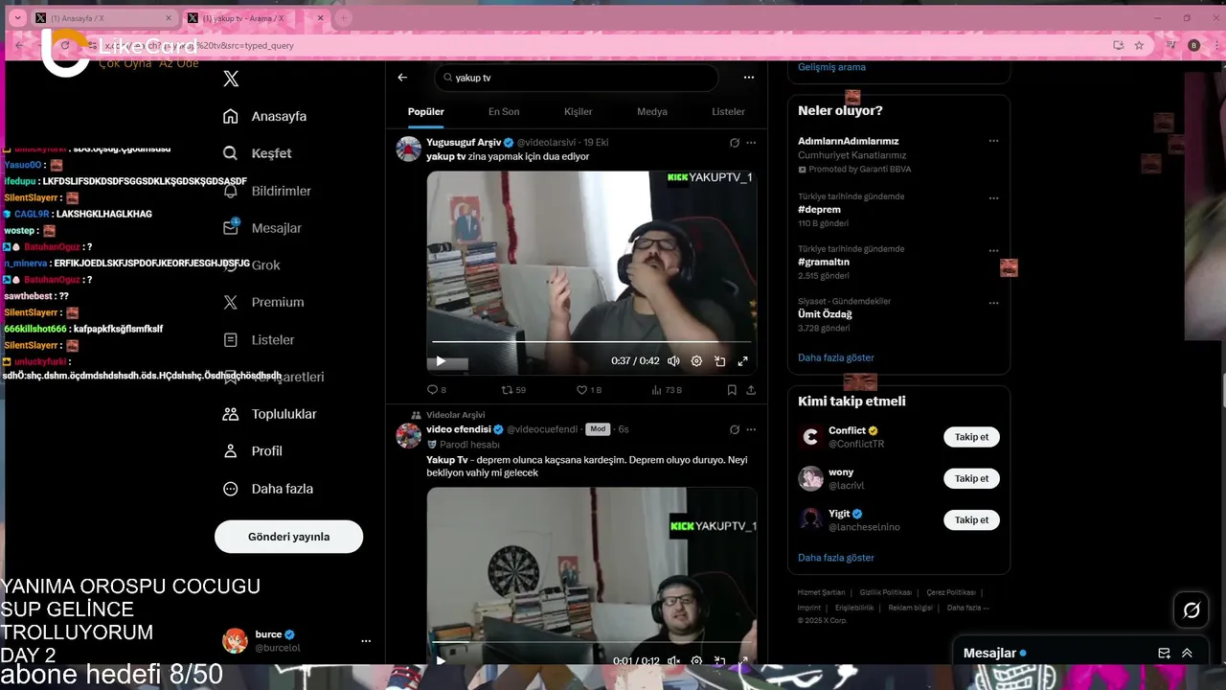
Task: Click the X logo in sidebar
Action: (x=231, y=79)
